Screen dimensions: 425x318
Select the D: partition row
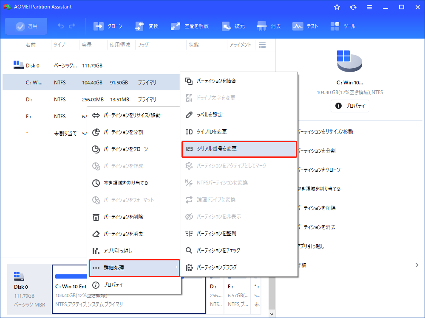point(91,100)
